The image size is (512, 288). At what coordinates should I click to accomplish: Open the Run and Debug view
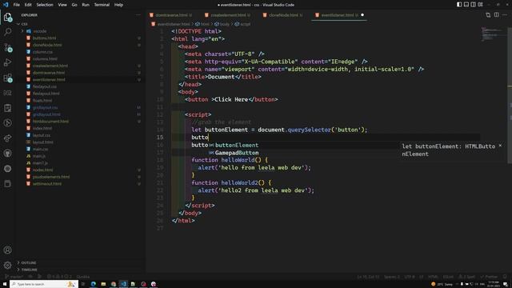tap(7, 62)
